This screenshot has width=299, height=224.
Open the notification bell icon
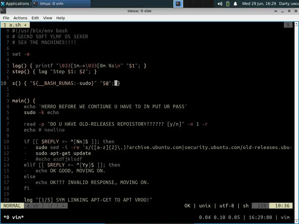pos(235,4)
